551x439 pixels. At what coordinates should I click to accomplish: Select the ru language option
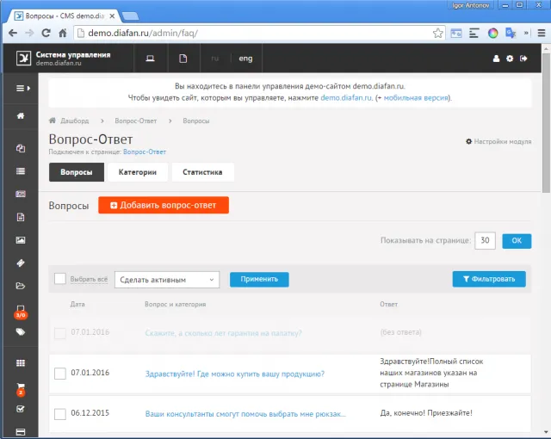215,59
